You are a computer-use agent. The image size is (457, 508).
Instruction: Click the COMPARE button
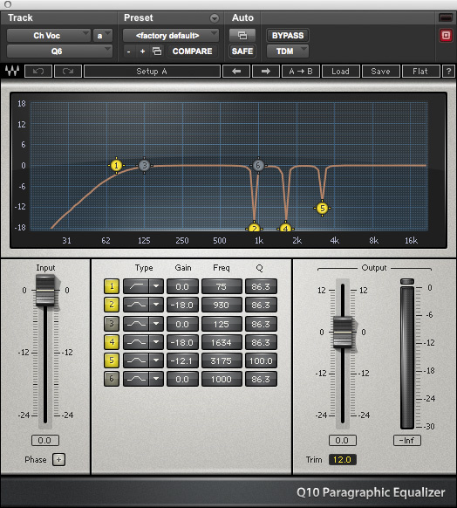tap(192, 51)
